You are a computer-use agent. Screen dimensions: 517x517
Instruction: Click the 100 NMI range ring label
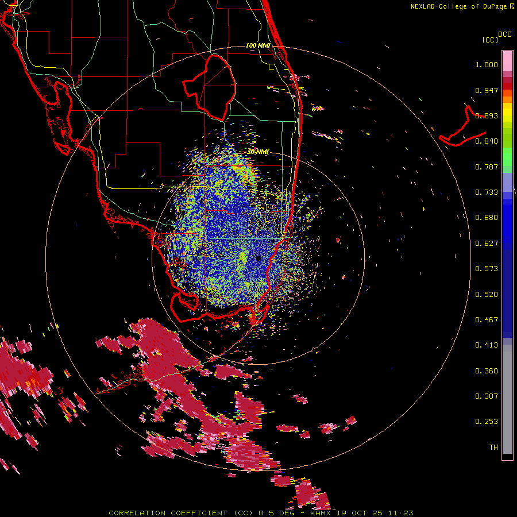[258, 45]
